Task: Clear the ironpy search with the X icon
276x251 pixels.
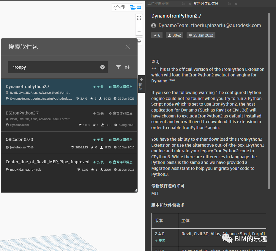Action: 102,67
